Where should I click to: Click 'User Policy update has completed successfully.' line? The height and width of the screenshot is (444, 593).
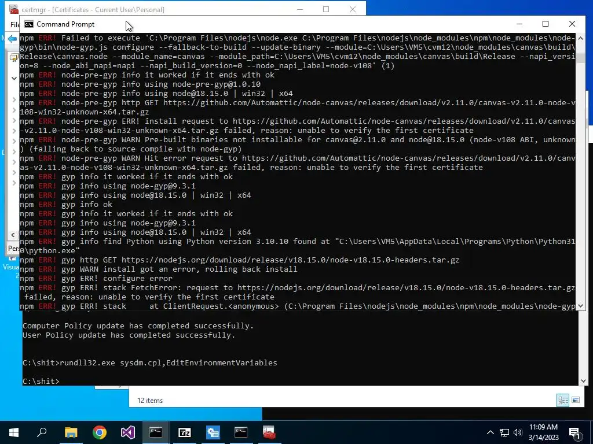tap(129, 335)
